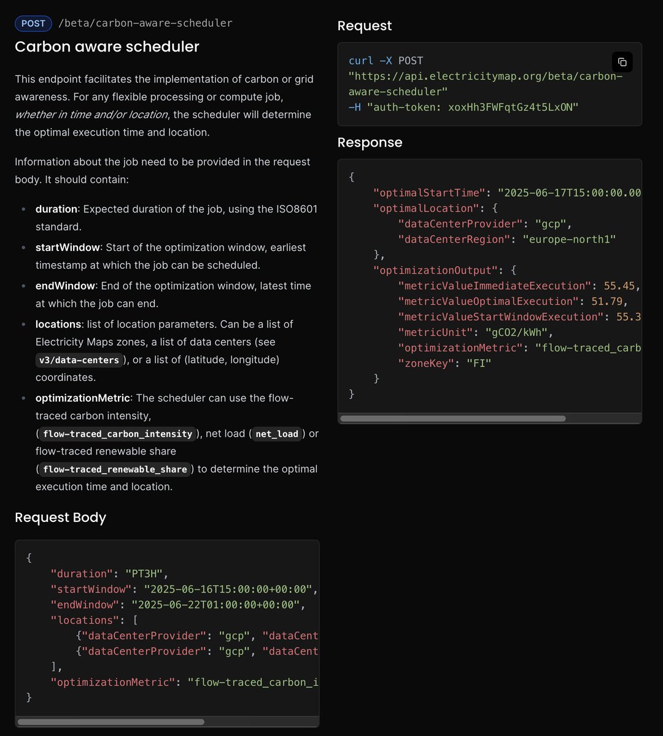Click the Request Body horizontal scrollbar

[110, 722]
